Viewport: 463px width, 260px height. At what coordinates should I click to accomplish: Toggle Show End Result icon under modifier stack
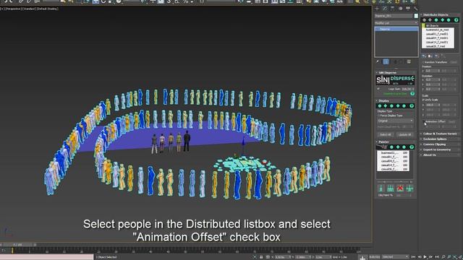(x=386, y=61)
